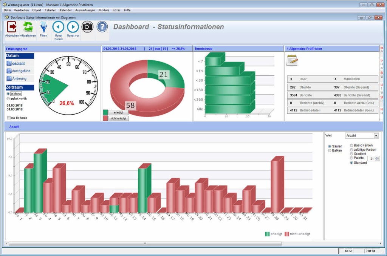Select the Gradient color option
This screenshot has height=256, width=387.
coord(352,154)
